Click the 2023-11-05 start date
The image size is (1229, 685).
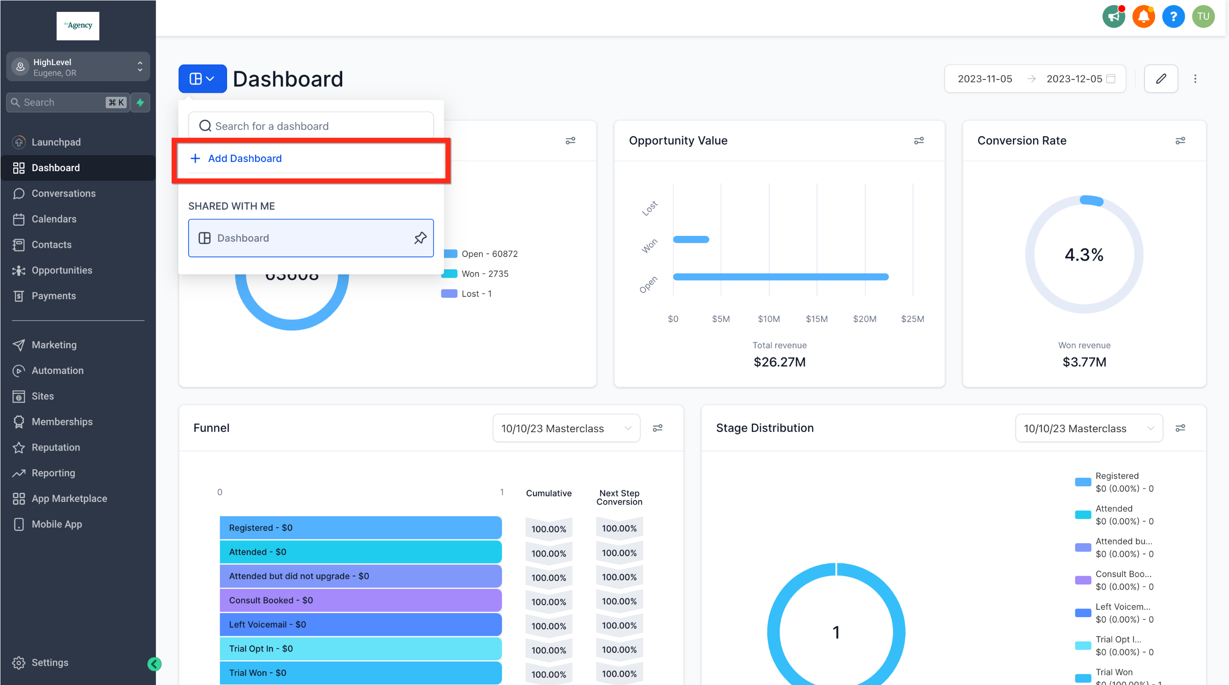tap(985, 79)
